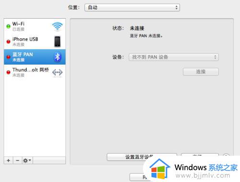The height and width of the screenshot is (182, 240).
Task: Click the red status dot for iPhone USB
Action: tap(8, 42)
